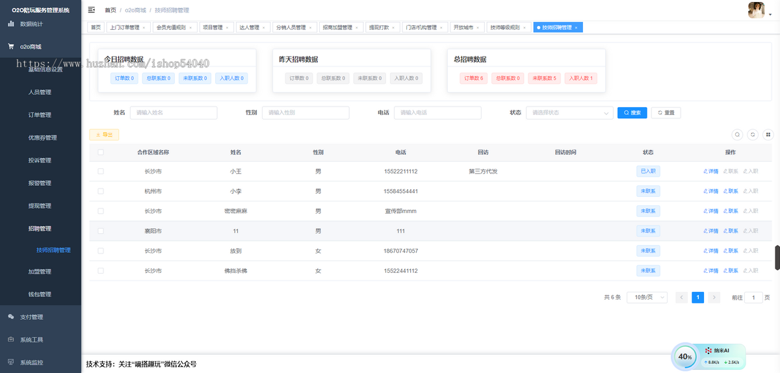Close the 会员充值规则 tab via its x
This screenshot has width=780, height=373.
click(x=190, y=28)
